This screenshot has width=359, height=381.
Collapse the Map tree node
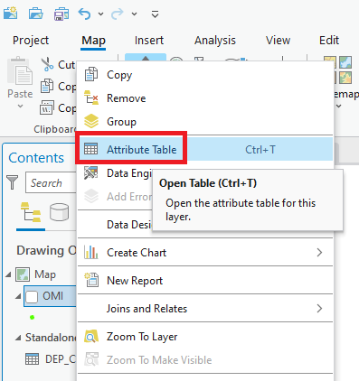click(8, 274)
